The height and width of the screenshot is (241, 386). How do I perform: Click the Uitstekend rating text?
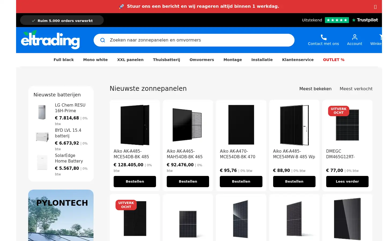[x=312, y=20]
